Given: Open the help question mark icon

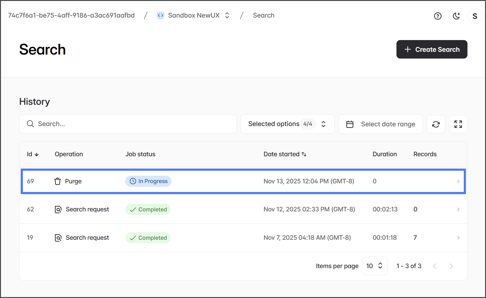Looking at the screenshot, I should coord(438,16).
